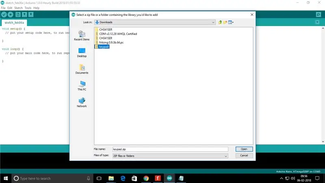
Task: Click the Save sketch toolbar icon
Action: [x=31, y=15]
